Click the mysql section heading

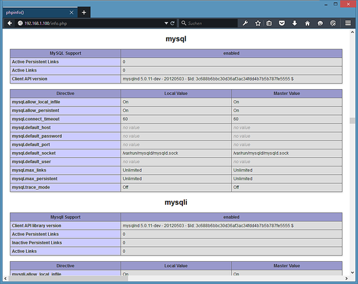pyautogui.click(x=176, y=39)
